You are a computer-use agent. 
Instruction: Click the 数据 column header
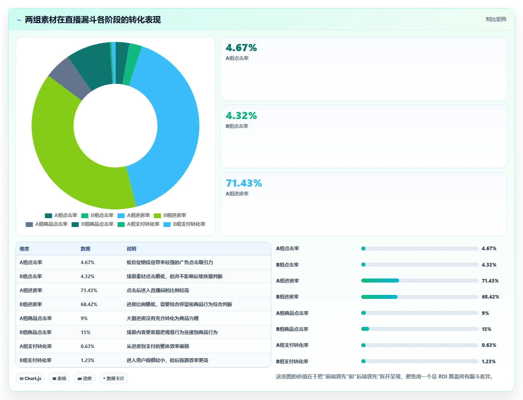(x=86, y=249)
